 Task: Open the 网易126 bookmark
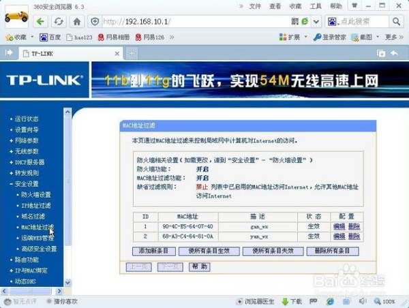tap(150, 37)
